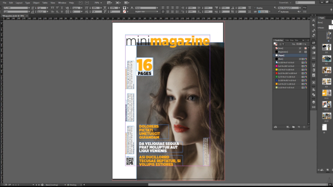
Task: Toggle Underline formatting
Action: coord(62,8)
